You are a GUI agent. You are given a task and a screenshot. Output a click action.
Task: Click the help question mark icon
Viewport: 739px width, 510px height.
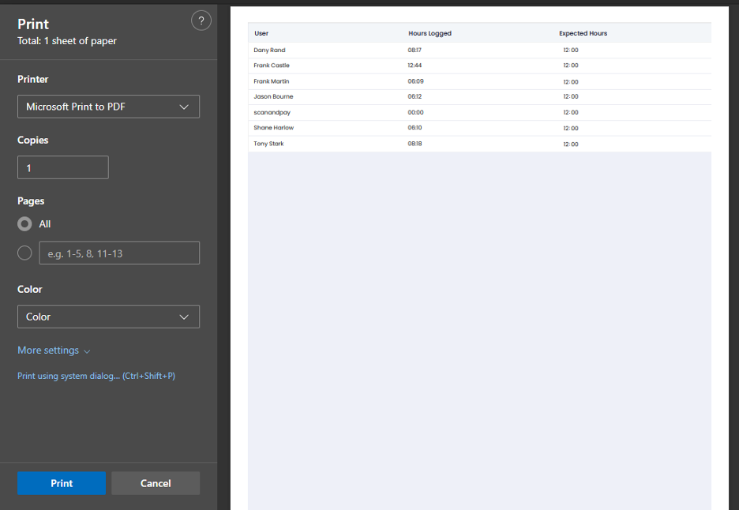click(201, 21)
